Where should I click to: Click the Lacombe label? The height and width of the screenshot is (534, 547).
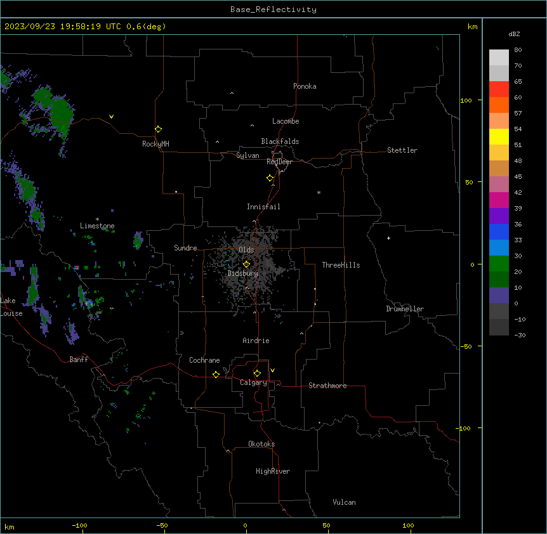[x=286, y=121]
